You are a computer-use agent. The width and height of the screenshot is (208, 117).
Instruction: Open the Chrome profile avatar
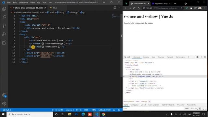(x=200, y=8)
